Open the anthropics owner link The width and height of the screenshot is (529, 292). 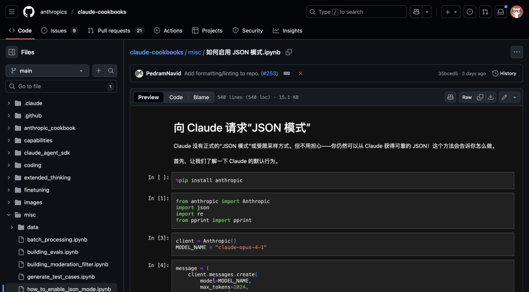point(54,12)
